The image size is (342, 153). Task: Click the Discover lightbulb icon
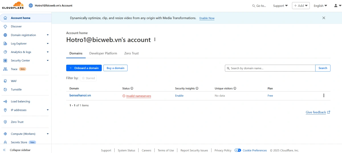tap(5, 26)
